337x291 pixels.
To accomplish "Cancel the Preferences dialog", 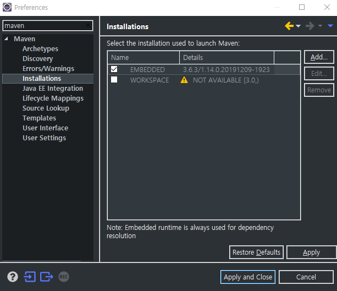I will (306, 277).
